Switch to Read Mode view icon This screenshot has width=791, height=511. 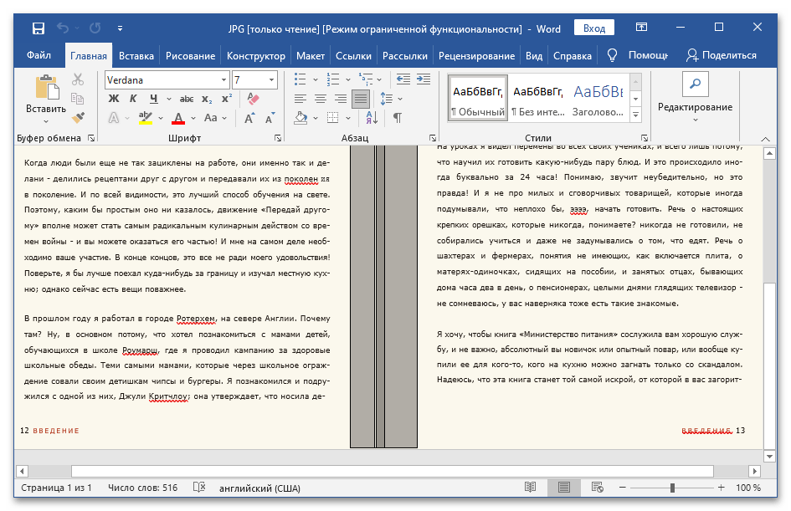click(530, 488)
